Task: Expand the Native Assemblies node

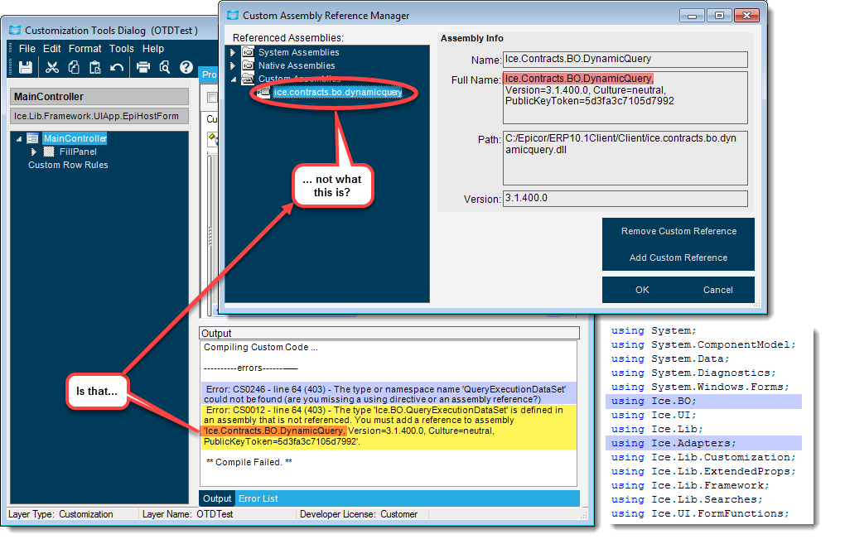Action: (x=233, y=65)
